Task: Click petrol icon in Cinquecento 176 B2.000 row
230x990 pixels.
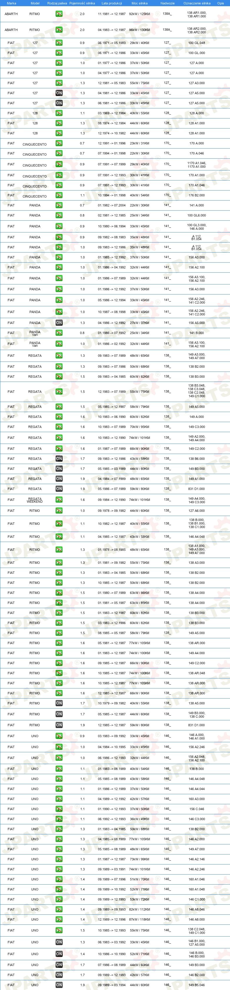Action: (59, 195)
